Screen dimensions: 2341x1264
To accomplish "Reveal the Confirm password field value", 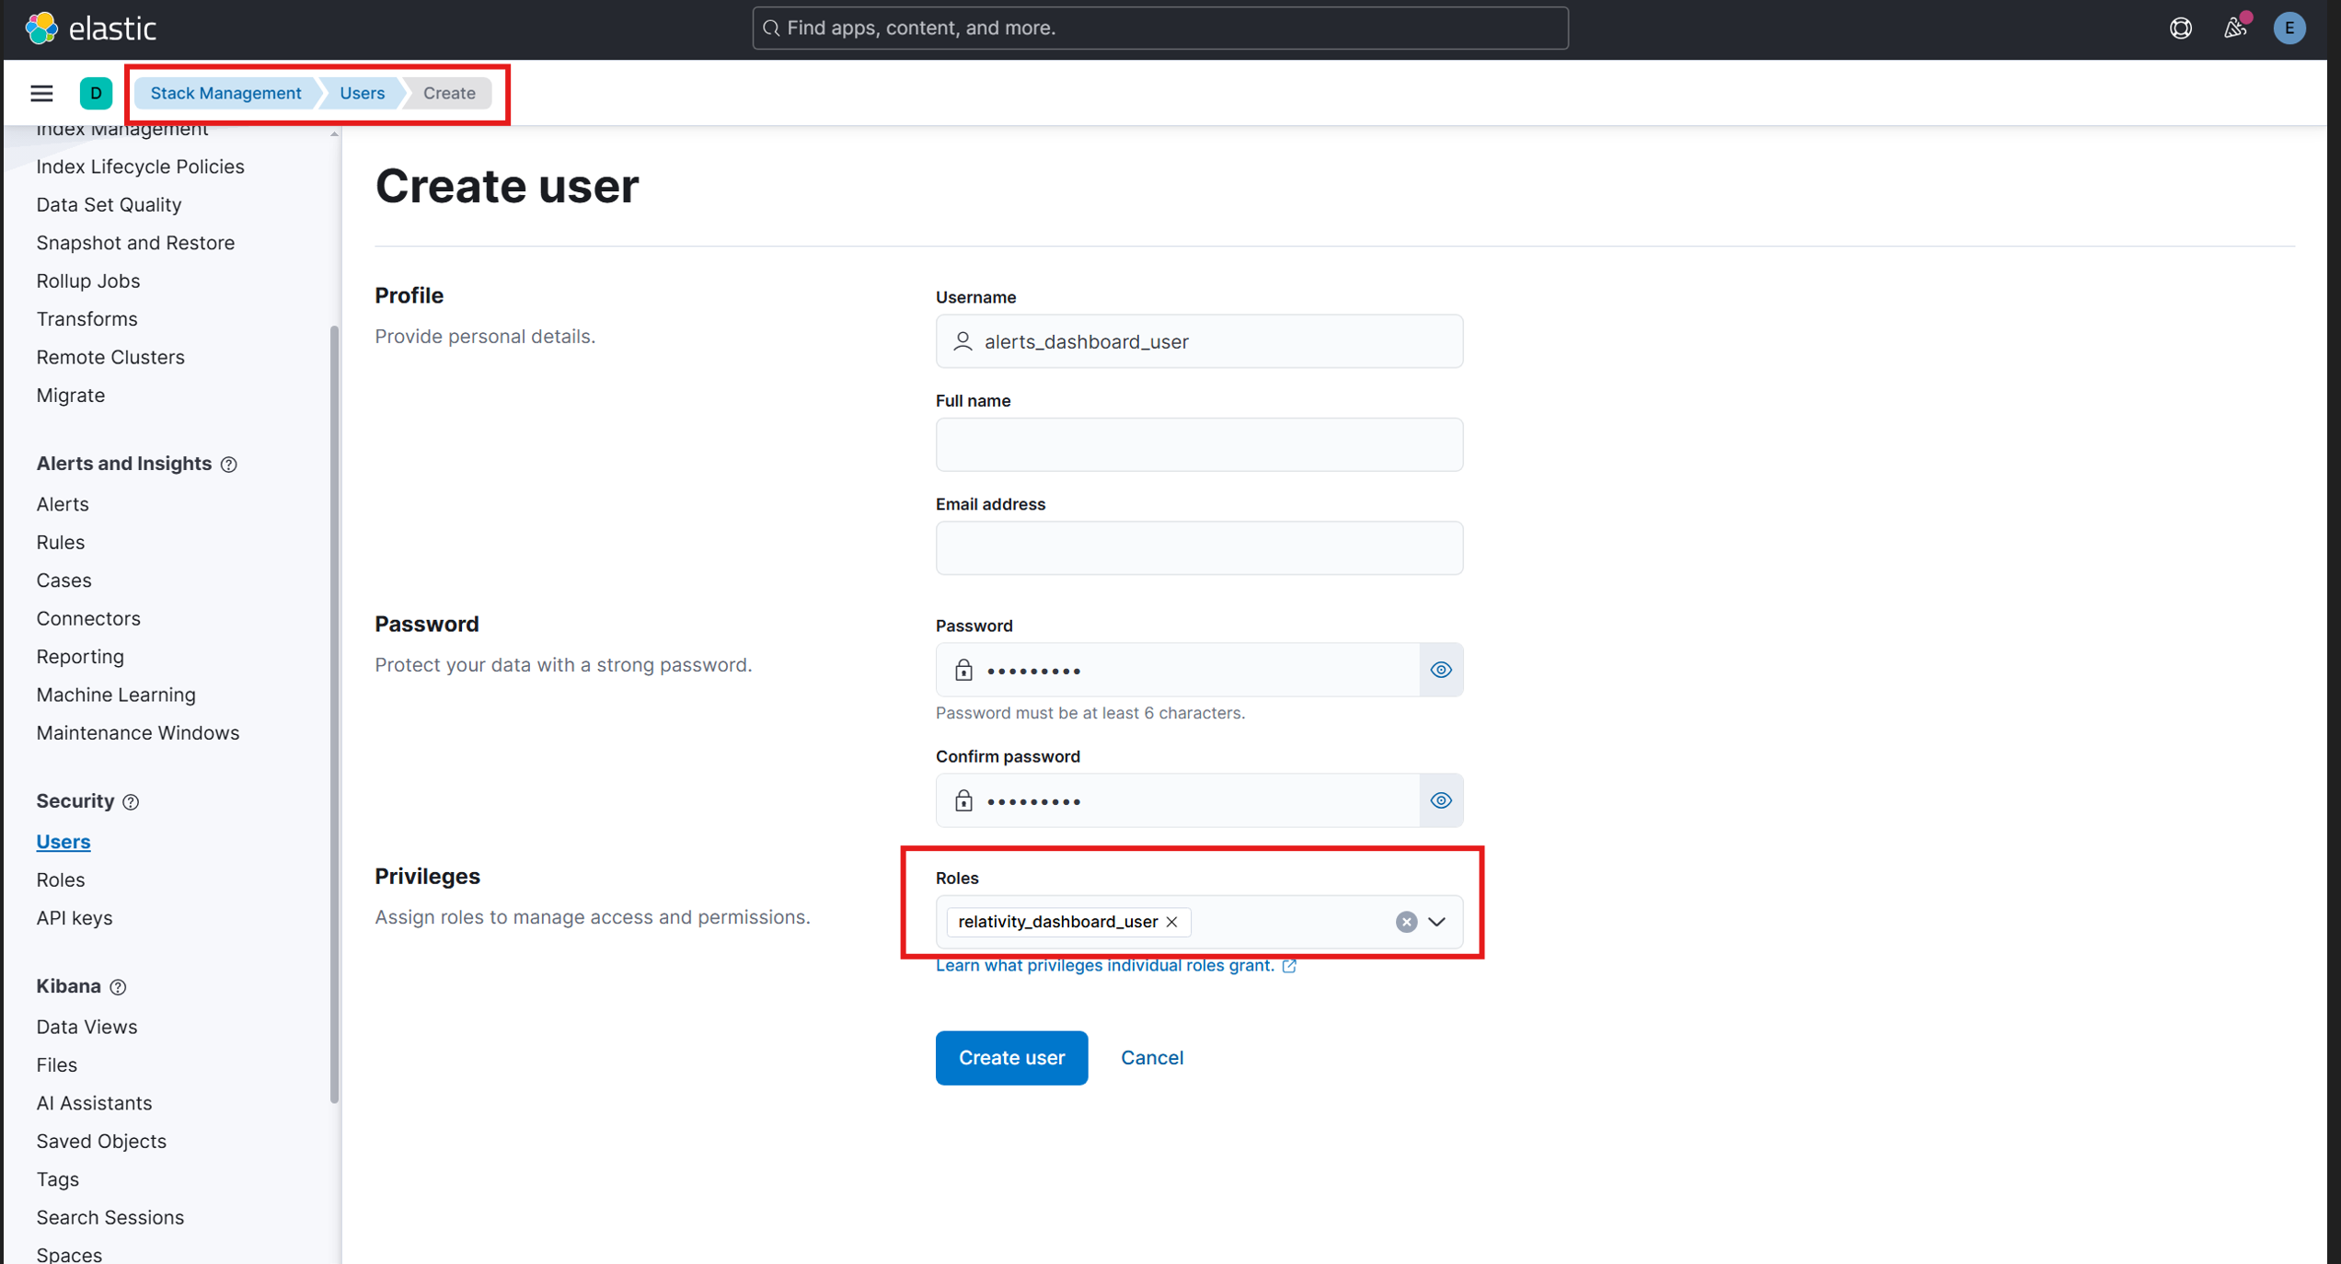I will click(x=1440, y=800).
